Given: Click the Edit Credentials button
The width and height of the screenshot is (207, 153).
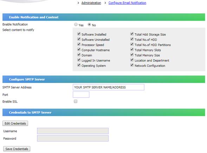Looking at the screenshot, I should point(15,123).
